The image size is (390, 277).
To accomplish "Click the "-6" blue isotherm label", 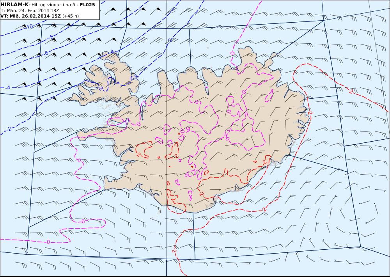I will point(46,53).
